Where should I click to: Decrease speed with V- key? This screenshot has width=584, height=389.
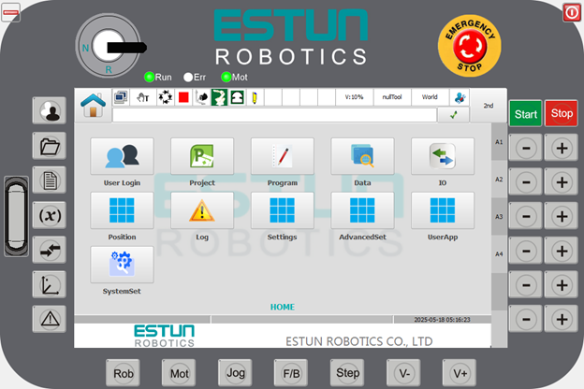[x=403, y=373]
